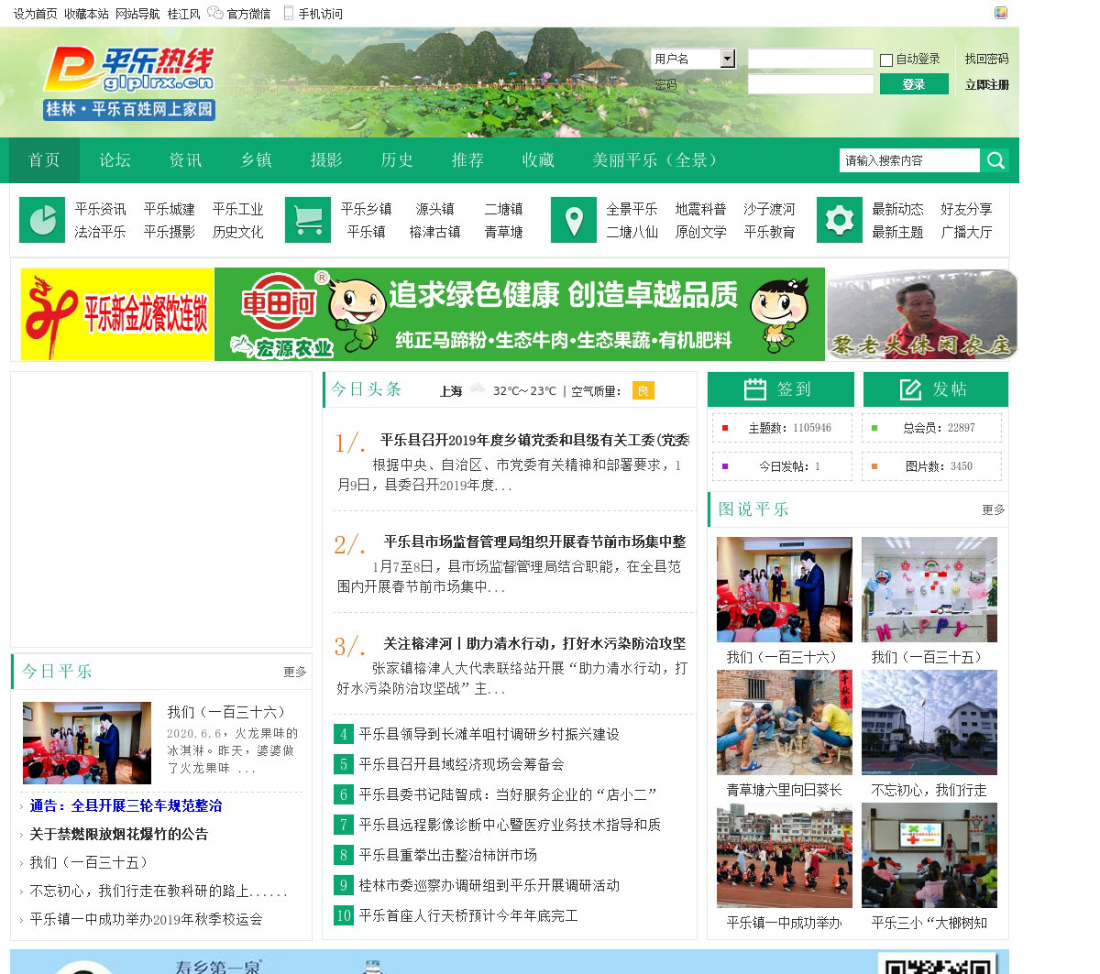
Task: Go to the 论坛 navigation tab
Action: 115,160
